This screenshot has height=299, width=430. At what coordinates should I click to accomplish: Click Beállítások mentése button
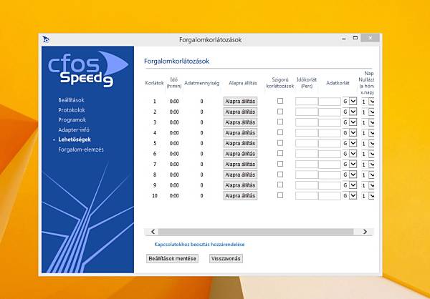pyautogui.click(x=172, y=258)
